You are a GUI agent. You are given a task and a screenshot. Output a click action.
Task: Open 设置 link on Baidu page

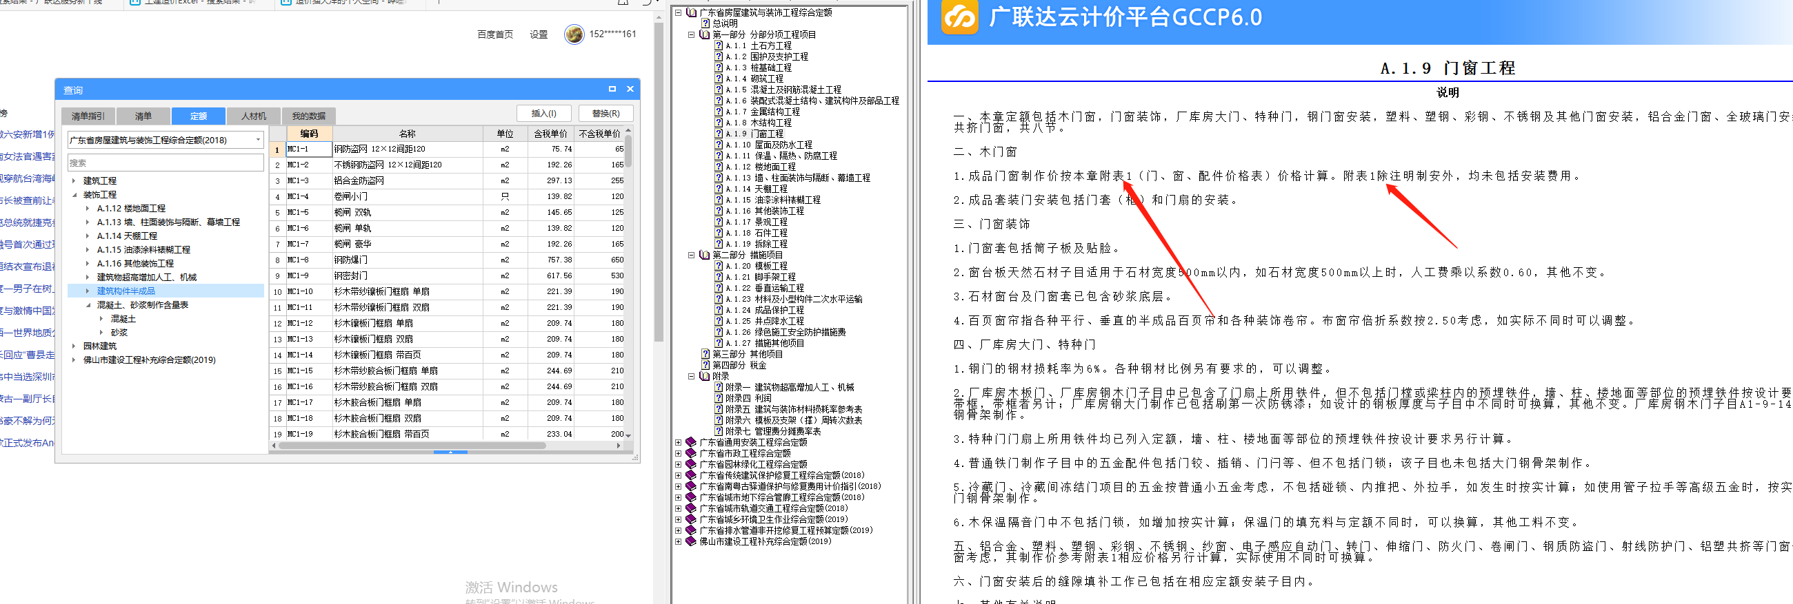pos(539,34)
